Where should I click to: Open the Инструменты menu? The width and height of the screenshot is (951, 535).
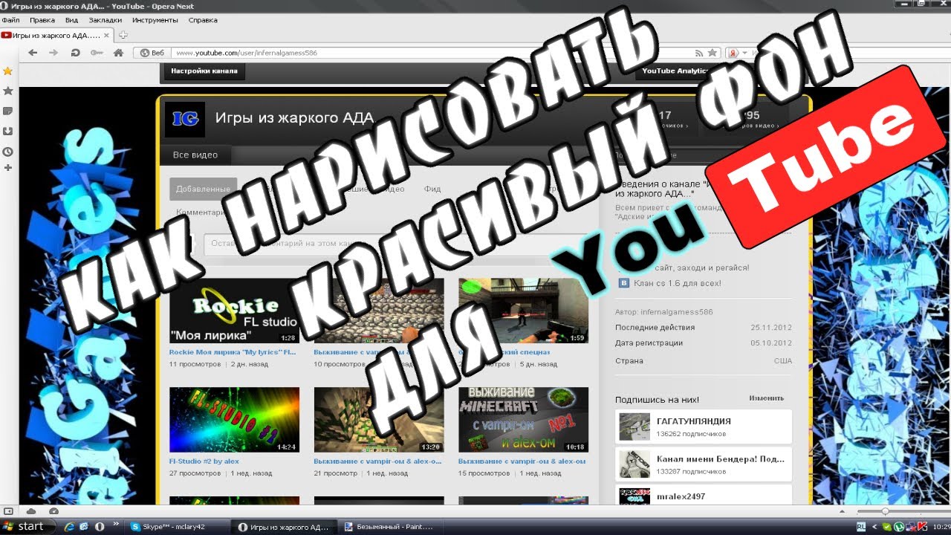click(156, 20)
